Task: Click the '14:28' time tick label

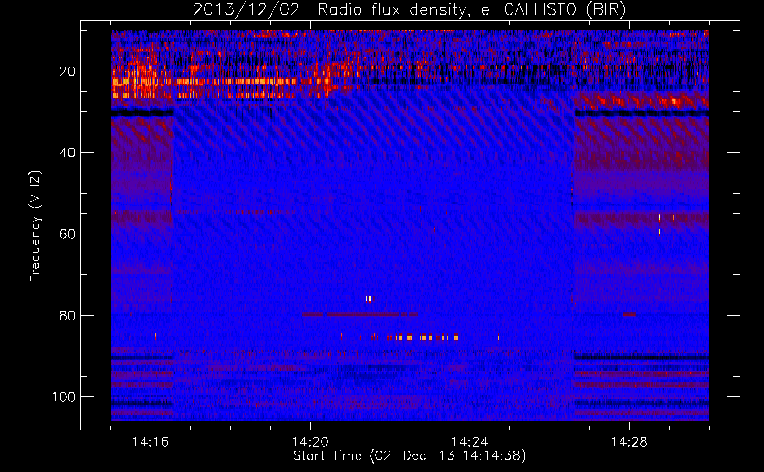Action: [x=629, y=442]
